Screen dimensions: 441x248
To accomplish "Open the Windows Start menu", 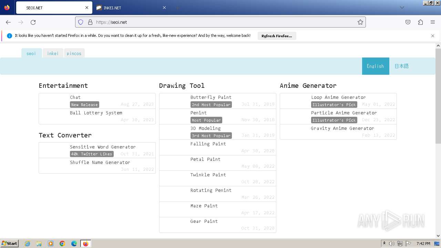I will [9, 244].
